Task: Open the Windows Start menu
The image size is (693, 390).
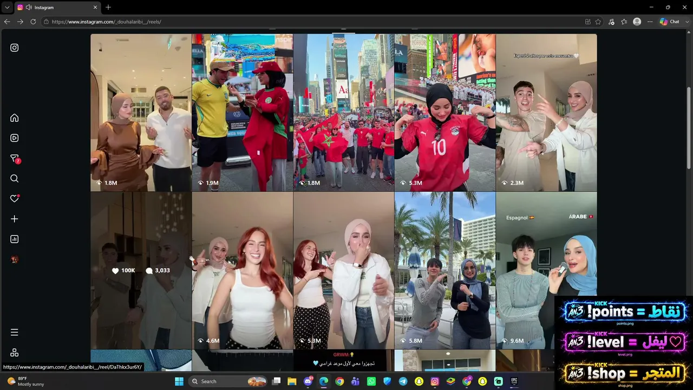Action: (179, 381)
